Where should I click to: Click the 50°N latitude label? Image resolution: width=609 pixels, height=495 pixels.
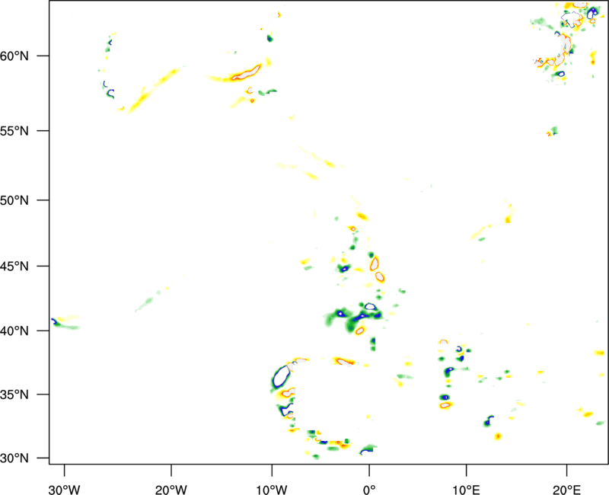14,200
